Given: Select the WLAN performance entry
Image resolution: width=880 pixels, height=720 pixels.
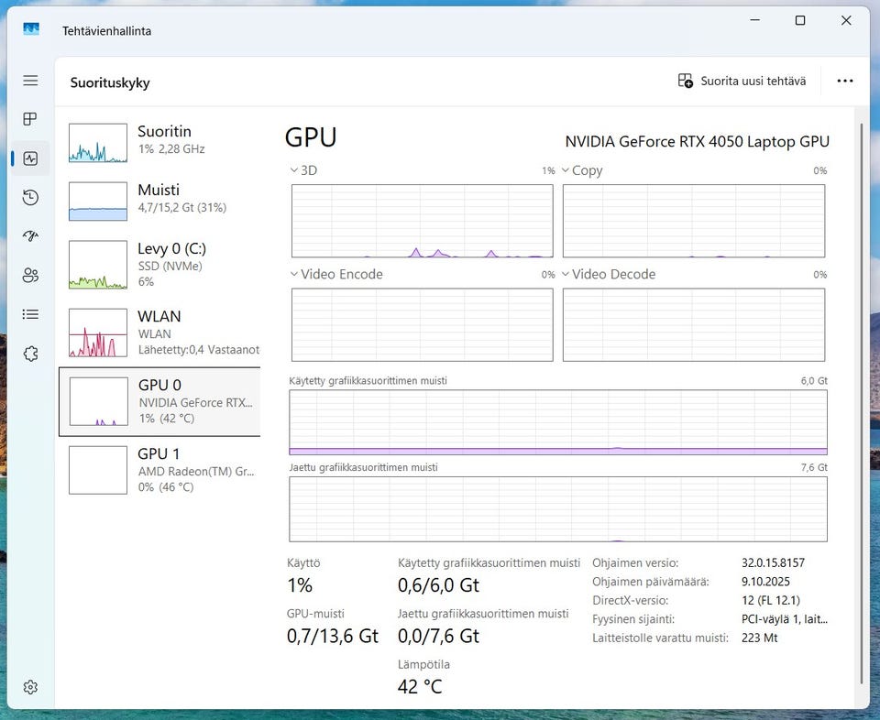Looking at the screenshot, I should 159,332.
